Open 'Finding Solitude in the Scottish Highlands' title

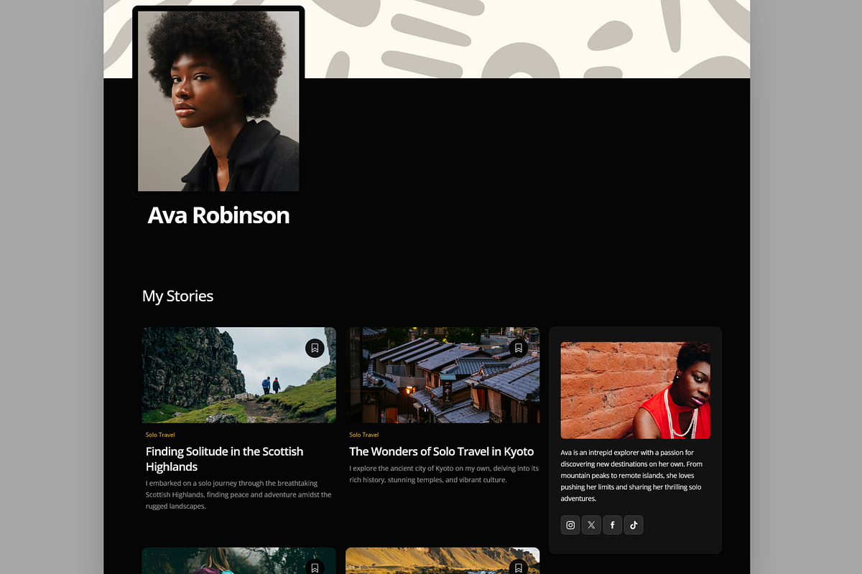(225, 459)
